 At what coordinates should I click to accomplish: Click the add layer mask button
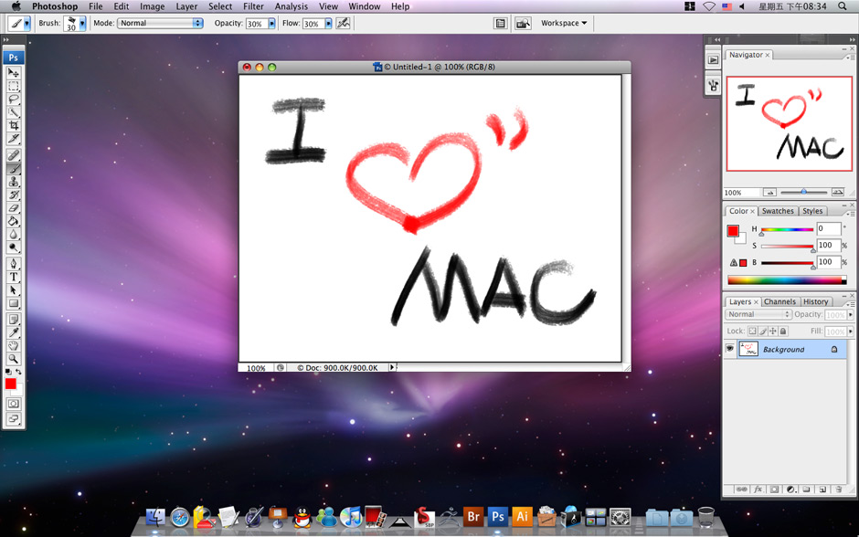click(773, 490)
